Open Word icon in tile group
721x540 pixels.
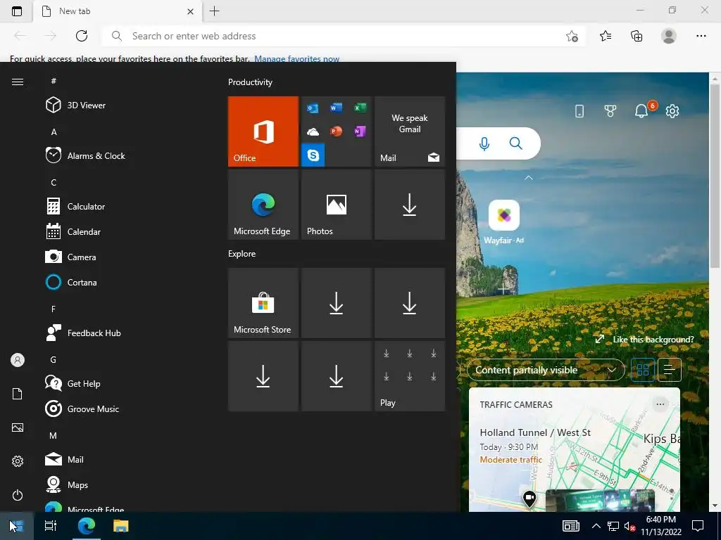pyautogui.click(x=336, y=108)
